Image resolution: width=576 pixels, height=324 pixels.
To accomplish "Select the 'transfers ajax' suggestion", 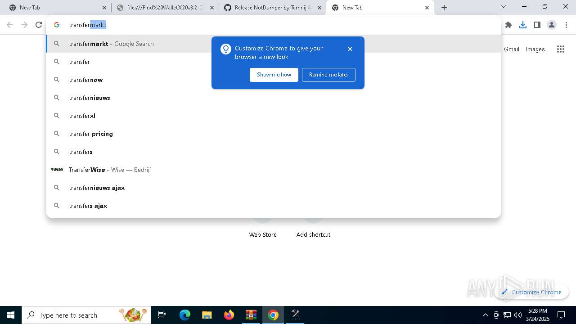I will (x=274, y=206).
